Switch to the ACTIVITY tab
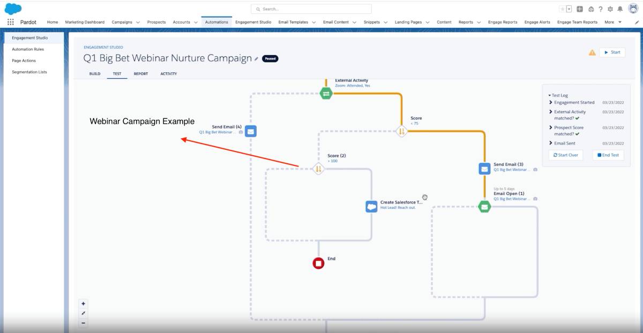Image resolution: width=643 pixels, height=333 pixels. tap(169, 74)
